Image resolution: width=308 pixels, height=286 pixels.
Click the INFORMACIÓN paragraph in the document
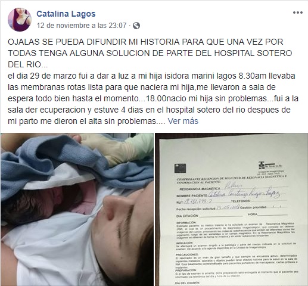click(x=235, y=229)
